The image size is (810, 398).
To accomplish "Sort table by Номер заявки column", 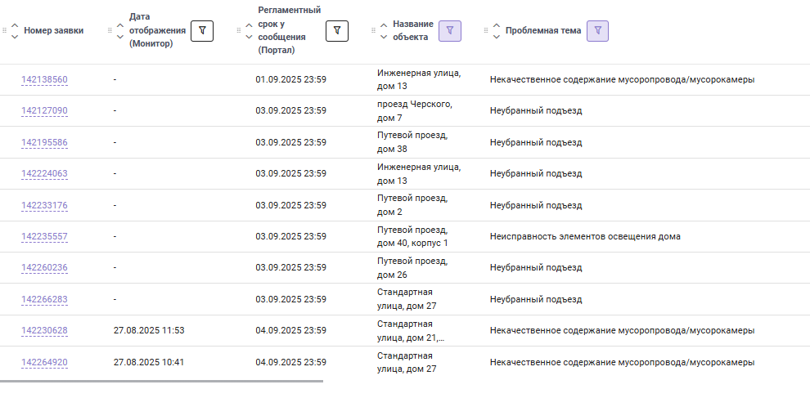I will click(15, 31).
